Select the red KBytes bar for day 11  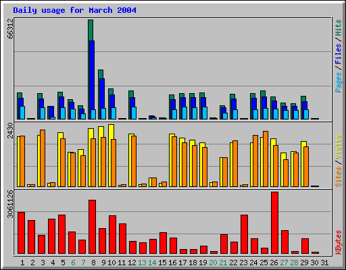click(x=122, y=239)
